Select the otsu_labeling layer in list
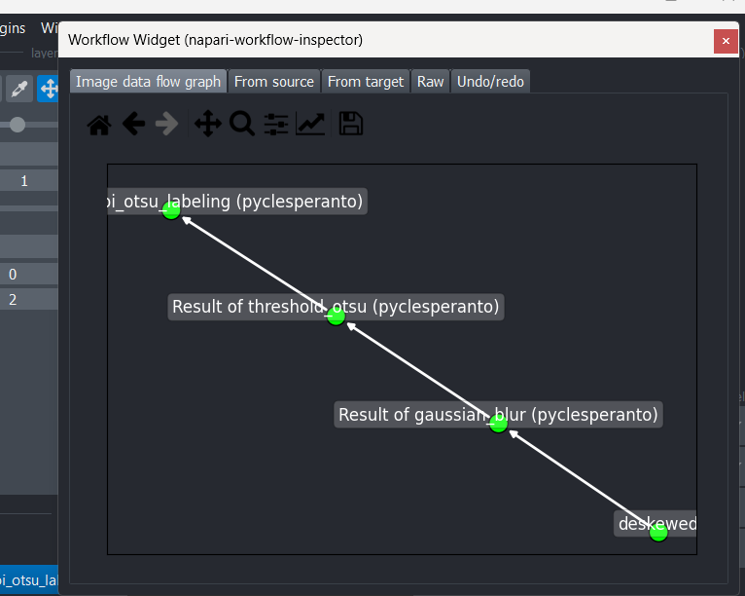 [x=29, y=580]
